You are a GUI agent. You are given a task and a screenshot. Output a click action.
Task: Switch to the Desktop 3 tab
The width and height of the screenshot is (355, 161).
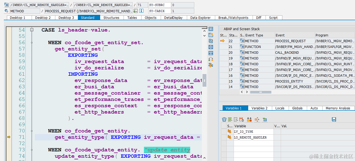pos(66,18)
